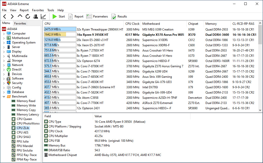Select the CPU Queen benchmark
263x163 pixels.
point(24,119)
